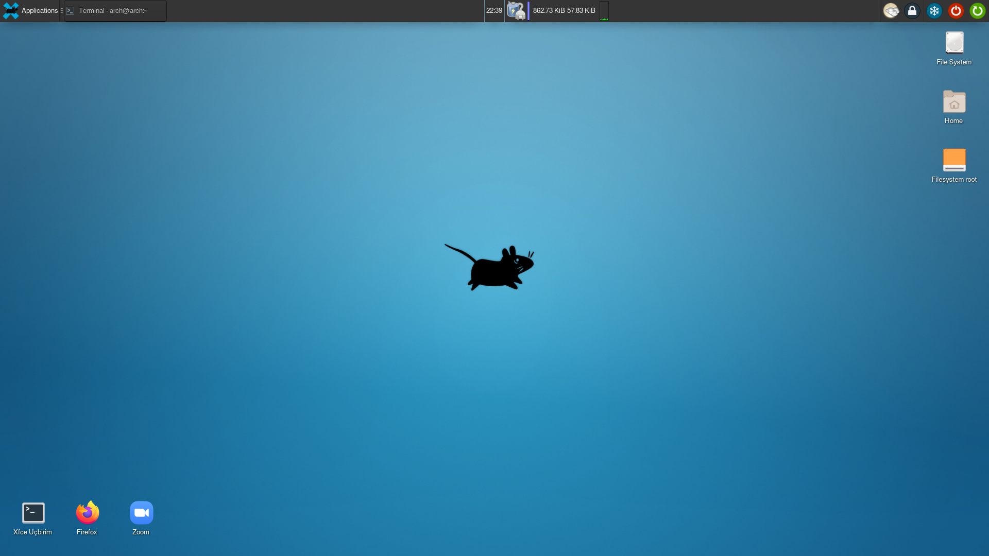Viewport: 989px width, 556px height.
Task: Click the lock screen padlock icon
Action: click(x=912, y=11)
